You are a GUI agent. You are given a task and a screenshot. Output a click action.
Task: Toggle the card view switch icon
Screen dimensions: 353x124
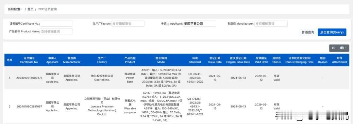[x=334, y=48]
